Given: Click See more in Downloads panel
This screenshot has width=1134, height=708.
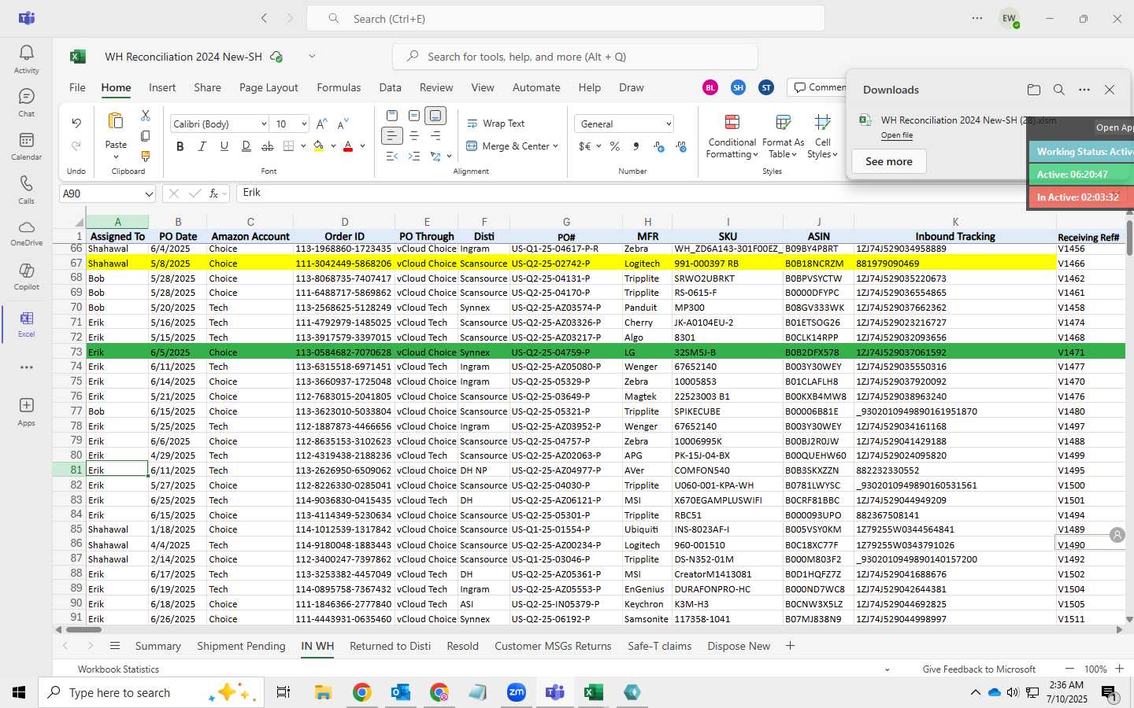Looking at the screenshot, I should 889,161.
